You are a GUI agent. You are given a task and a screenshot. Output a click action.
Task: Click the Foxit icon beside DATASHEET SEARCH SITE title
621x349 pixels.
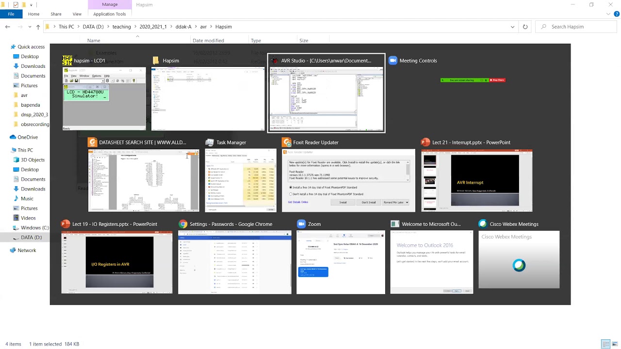coord(92,143)
